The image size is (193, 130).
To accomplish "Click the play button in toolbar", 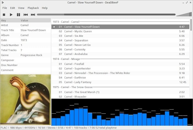I will [11, 15].
